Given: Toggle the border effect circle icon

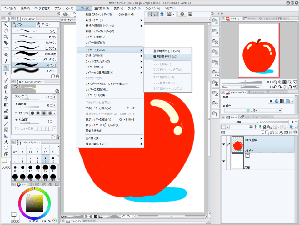Looking at the screenshot, I should point(271,101).
